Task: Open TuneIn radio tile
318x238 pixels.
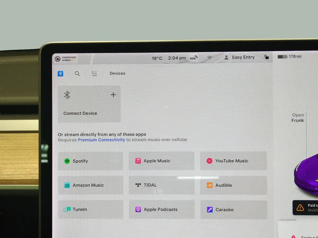Action: (90, 209)
